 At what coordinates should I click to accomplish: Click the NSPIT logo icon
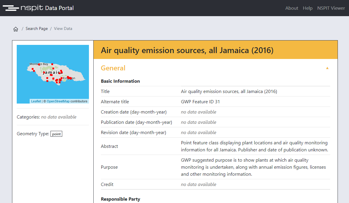coord(11,8)
